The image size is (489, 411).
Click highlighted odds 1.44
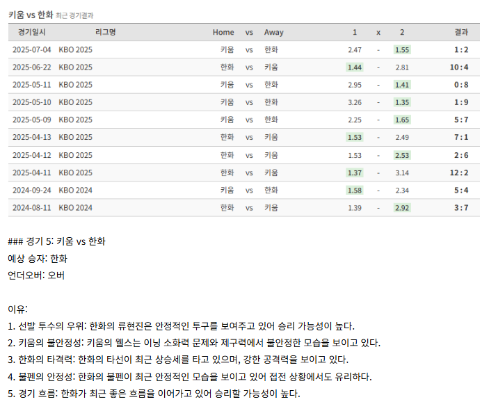355,67
